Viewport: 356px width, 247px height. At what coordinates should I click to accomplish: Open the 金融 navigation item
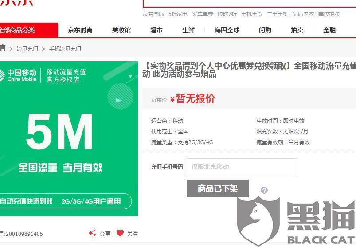(x=329, y=30)
